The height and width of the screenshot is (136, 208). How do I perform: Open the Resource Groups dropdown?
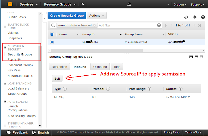(60, 4)
